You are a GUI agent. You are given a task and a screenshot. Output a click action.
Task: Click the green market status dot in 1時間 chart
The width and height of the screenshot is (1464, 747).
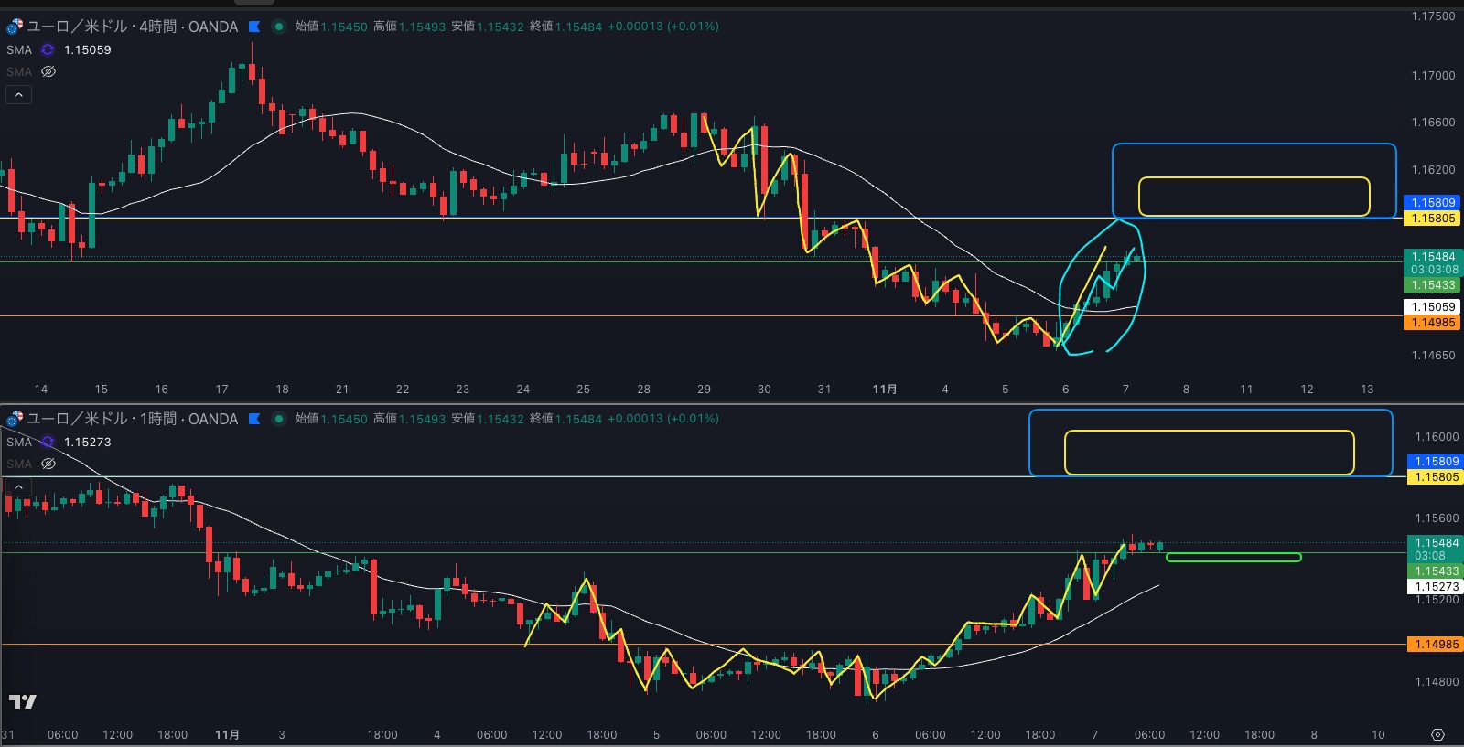point(279,419)
